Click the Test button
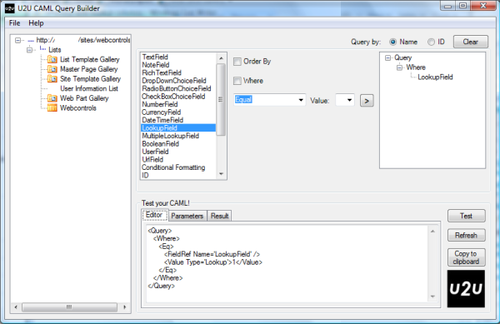500x324 pixels. (x=466, y=216)
